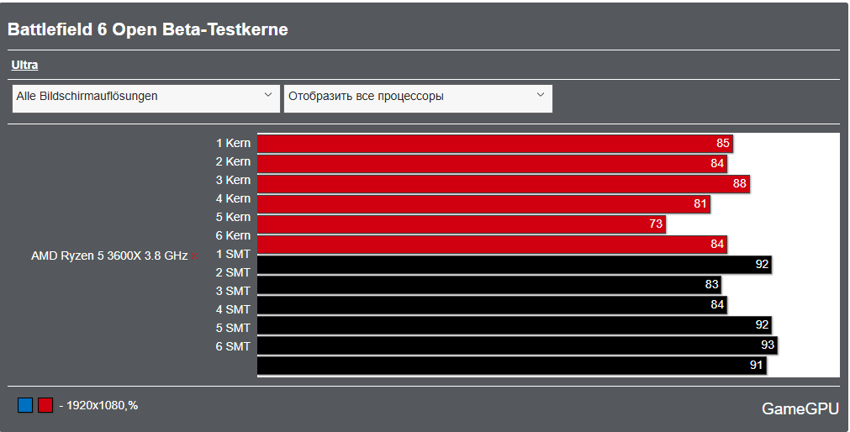The width and height of the screenshot is (850, 432).
Task: Open the Отобразить все процессоры dropdown
Action: pos(418,98)
